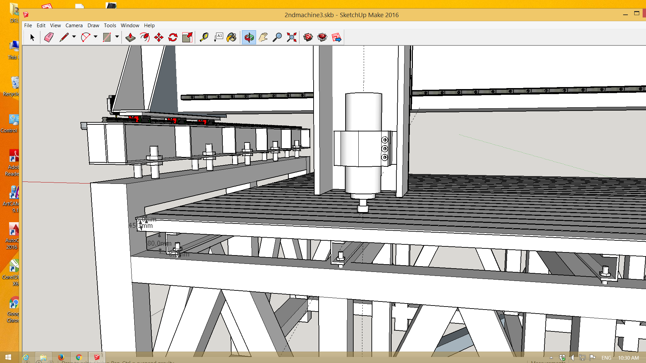Open the Window menu
This screenshot has width=646, height=363.
(130, 26)
